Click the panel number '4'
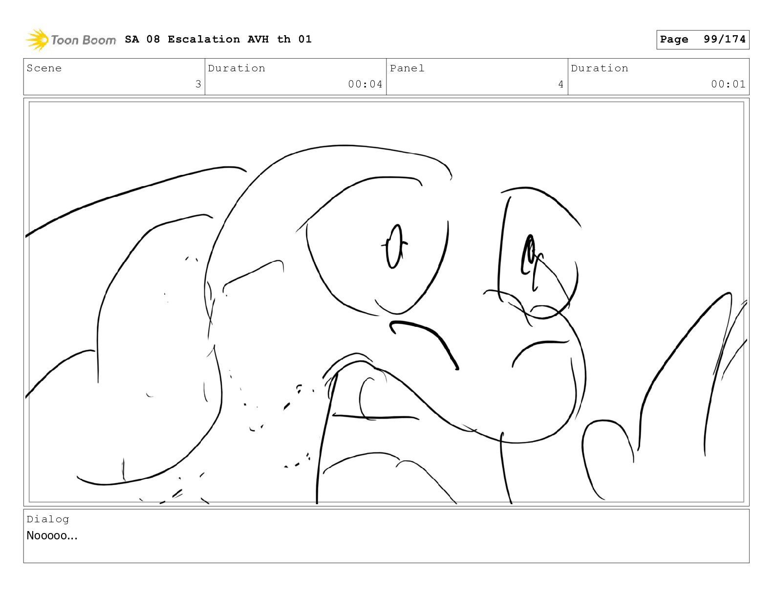The width and height of the screenshot is (774, 598). (x=561, y=84)
